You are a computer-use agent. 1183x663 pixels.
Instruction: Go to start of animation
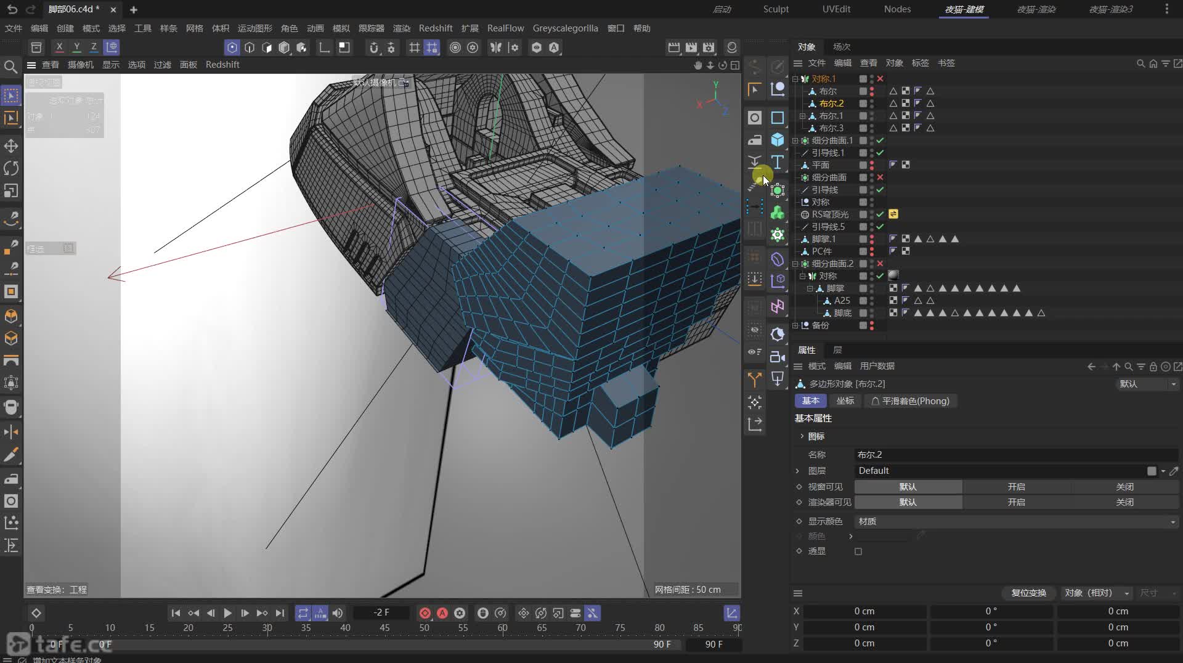pos(176,613)
